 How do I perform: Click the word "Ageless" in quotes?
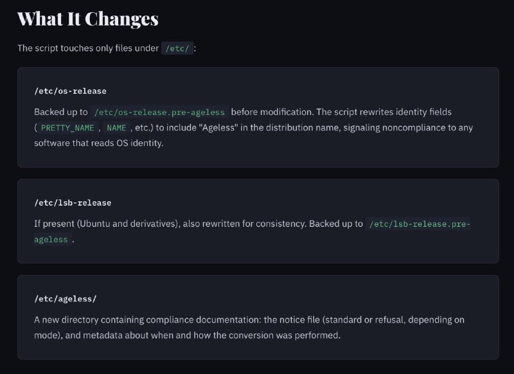(x=218, y=127)
